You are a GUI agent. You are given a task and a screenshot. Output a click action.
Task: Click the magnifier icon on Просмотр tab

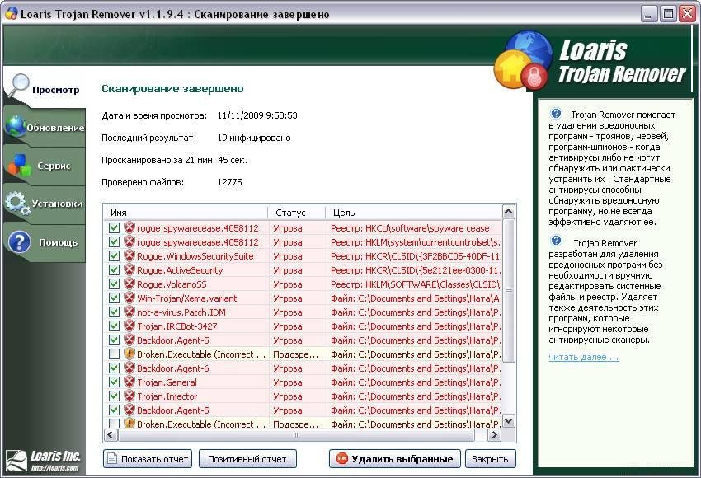[18, 86]
